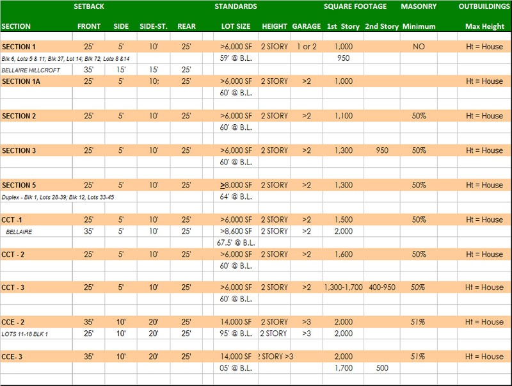The height and width of the screenshot is (386, 512).
Task: Click the MASONRY header
Action: pyautogui.click(x=419, y=6)
